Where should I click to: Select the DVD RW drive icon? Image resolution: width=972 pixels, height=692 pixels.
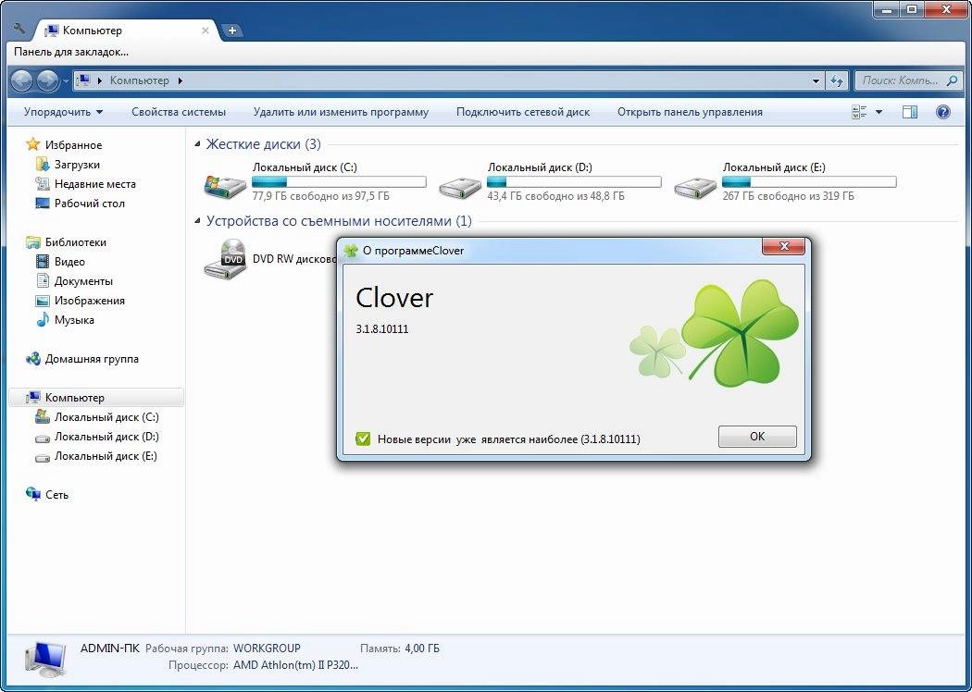[x=225, y=259]
